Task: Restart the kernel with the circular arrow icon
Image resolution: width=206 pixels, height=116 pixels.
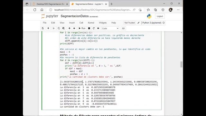Action: point(94,28)
